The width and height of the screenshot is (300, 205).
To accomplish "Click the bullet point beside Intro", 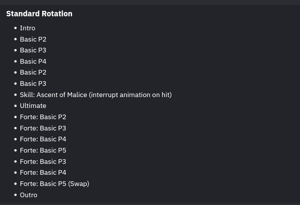I will pyautogui.click(x=16, y=28).
